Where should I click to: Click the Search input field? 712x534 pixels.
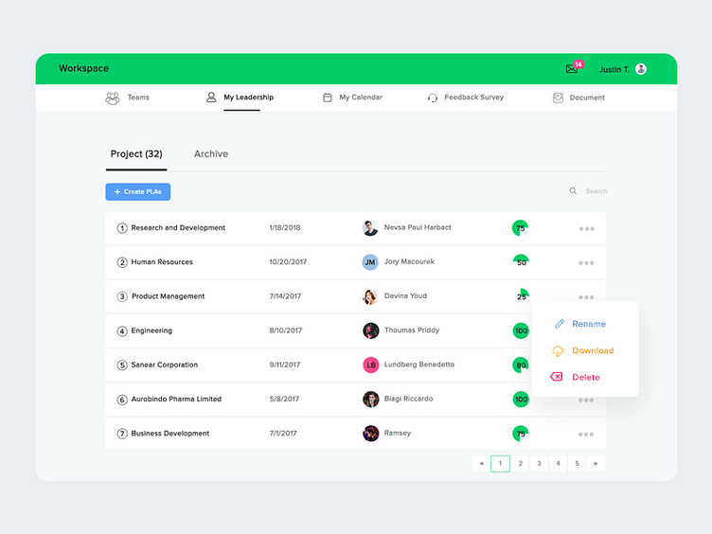[596, 191]
